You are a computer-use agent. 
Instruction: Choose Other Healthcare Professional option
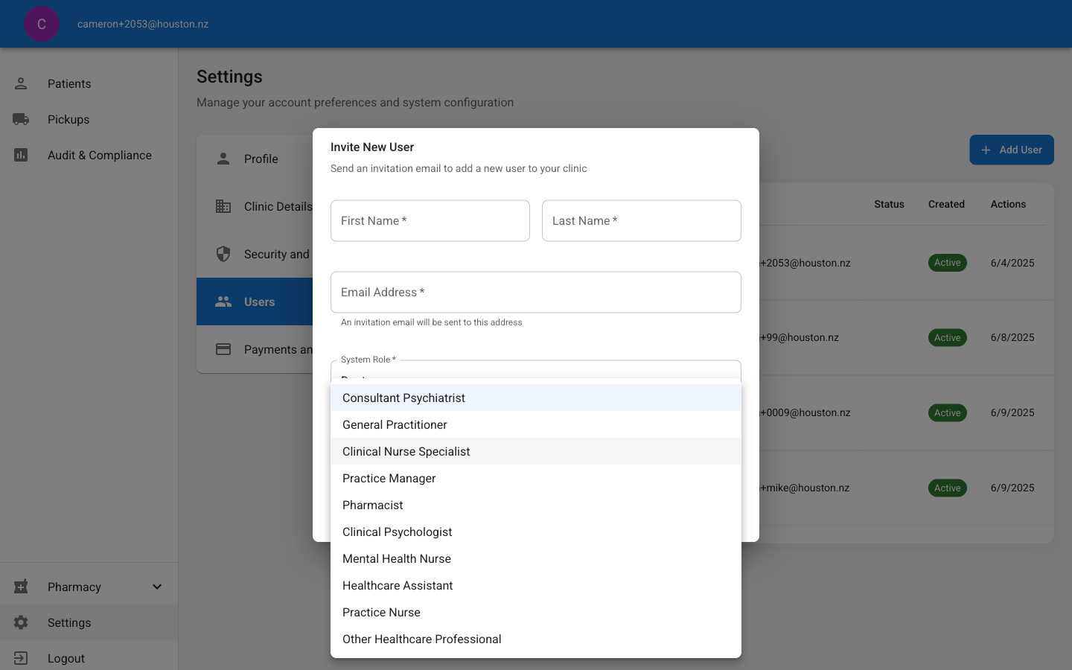(x=536, y=639)
